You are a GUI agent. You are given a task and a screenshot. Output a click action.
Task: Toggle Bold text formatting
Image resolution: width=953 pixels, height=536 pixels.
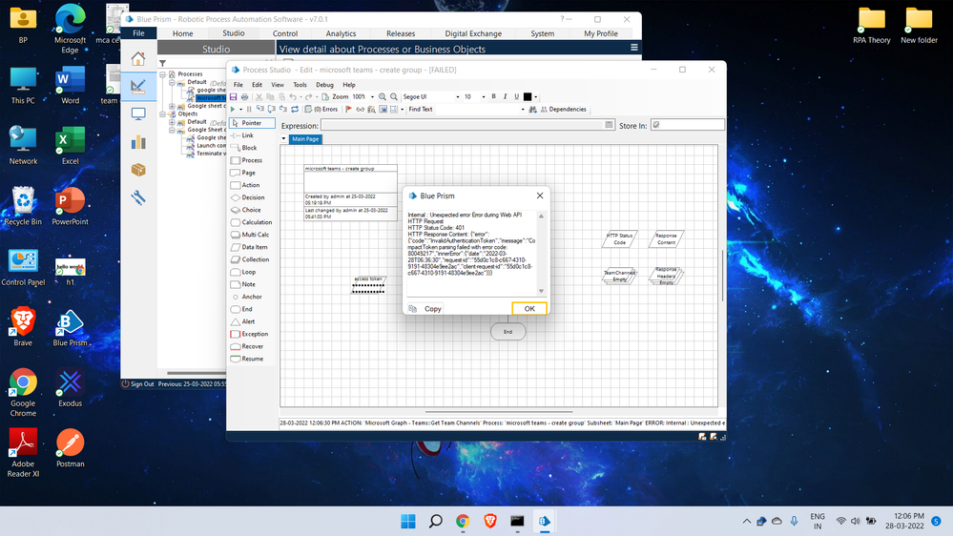493,96
